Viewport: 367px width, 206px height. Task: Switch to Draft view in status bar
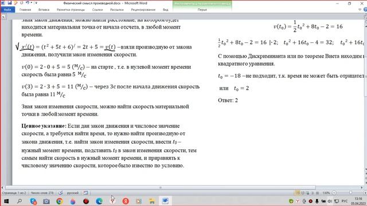click(317, 193)
